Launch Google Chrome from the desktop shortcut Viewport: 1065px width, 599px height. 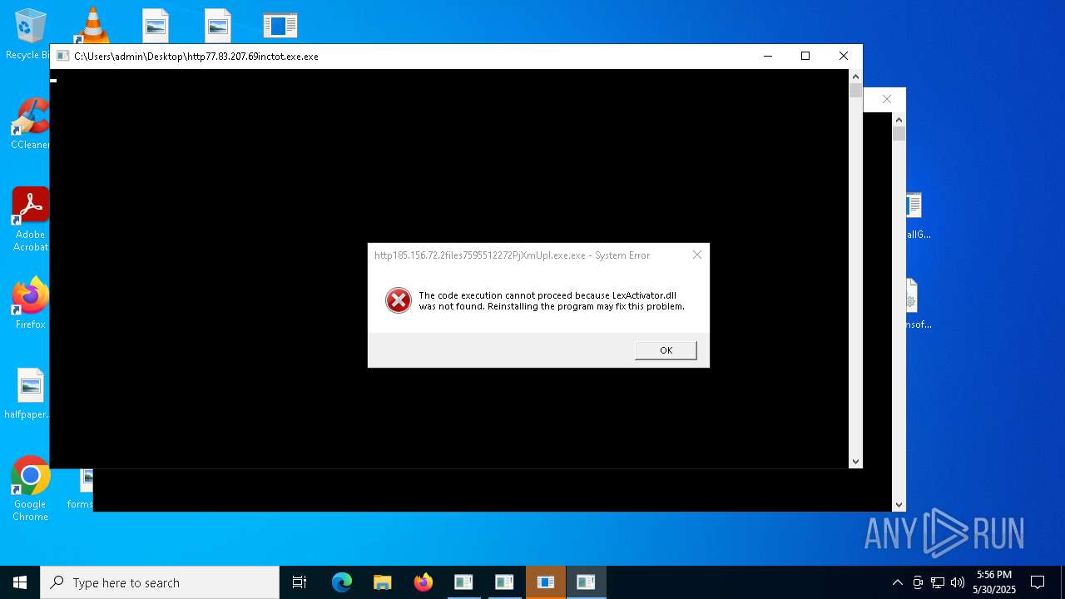pos(30,489)
